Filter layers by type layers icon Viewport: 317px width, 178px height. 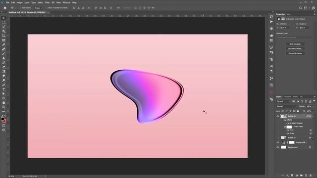(x=302, y=101)
